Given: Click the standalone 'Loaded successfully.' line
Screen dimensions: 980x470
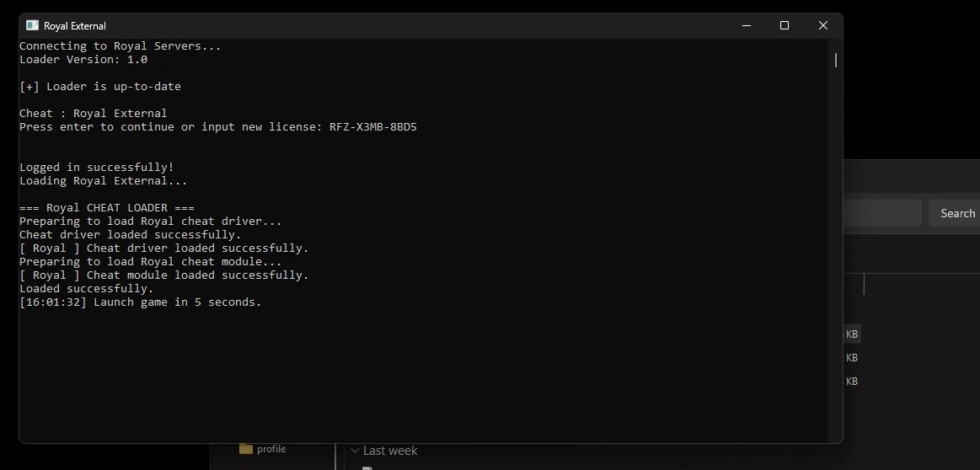Looking at the screenshot, I should [86, 289].
